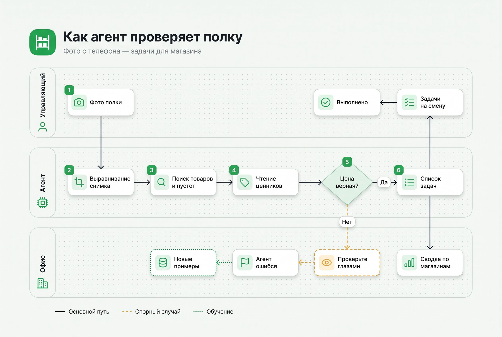Image resolution: width=502 pixels, height=337 pixels.
Task: Click the crop icon in Выравнивание снимка
Action: click(x=79, y=182)
